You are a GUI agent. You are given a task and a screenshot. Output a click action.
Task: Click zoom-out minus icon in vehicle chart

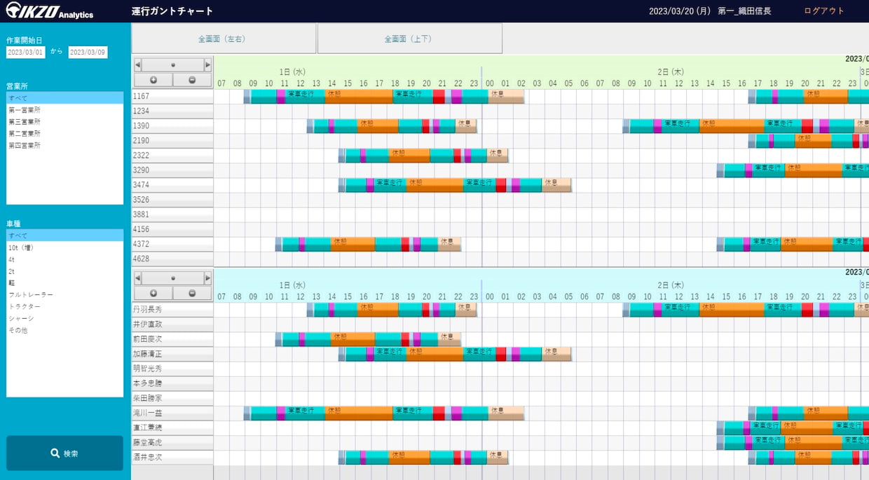pyautogui.click(x=193, y=80)
